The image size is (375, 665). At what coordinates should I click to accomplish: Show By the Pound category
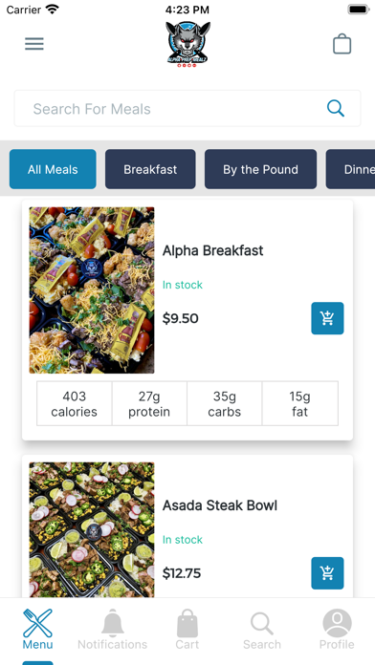click(261, 169)
